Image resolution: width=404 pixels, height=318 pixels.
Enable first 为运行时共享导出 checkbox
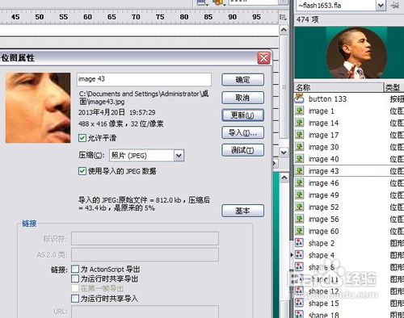point(75,278)
